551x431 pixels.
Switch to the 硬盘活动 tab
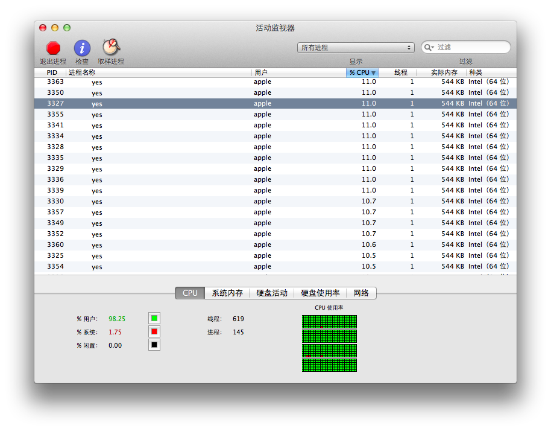click(x=272, y=293)
